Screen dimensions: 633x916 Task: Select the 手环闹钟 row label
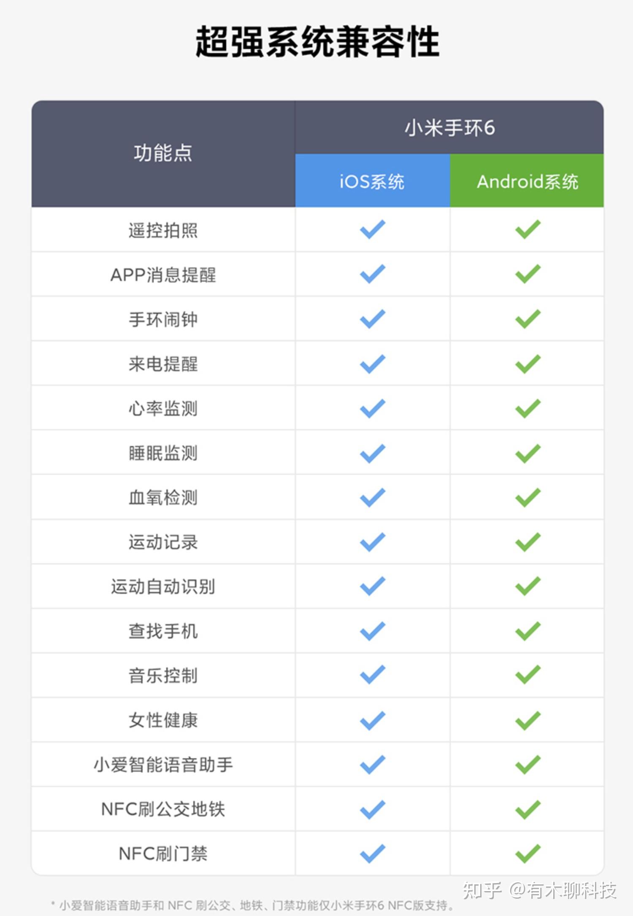163,319
